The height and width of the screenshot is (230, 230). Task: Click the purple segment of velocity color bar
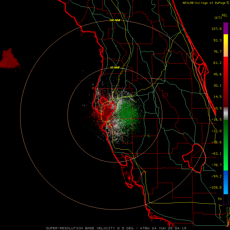226,28
